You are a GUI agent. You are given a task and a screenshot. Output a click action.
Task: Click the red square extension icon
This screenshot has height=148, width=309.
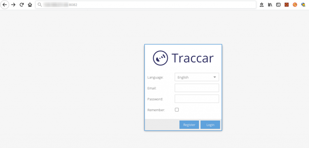(x=287, y=5)
